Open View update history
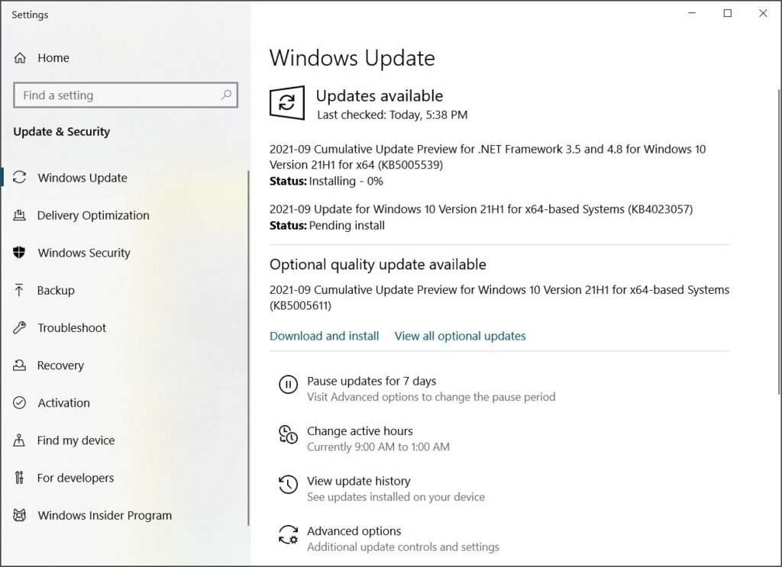Screen dimensions: 782x567 click(359, 481)
